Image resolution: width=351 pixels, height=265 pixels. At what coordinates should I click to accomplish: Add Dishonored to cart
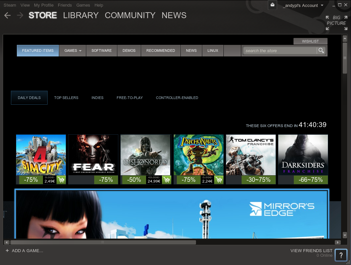pos(167,180)
